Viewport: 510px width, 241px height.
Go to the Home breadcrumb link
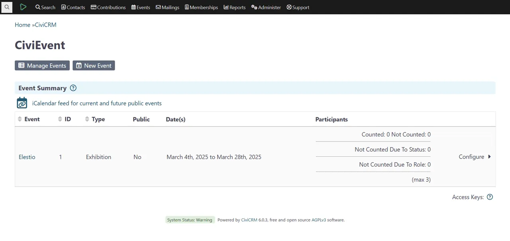coord(22,25)
